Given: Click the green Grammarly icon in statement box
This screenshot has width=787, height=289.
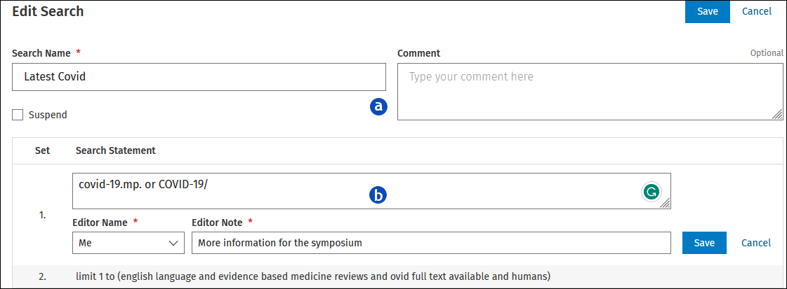Looking at the screenshot, I should point(652,192).
